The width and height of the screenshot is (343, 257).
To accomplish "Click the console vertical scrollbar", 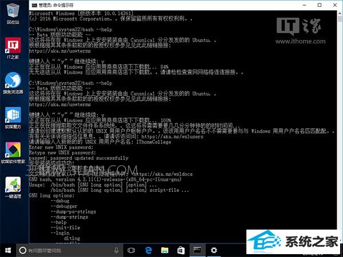I will (340, 120).
